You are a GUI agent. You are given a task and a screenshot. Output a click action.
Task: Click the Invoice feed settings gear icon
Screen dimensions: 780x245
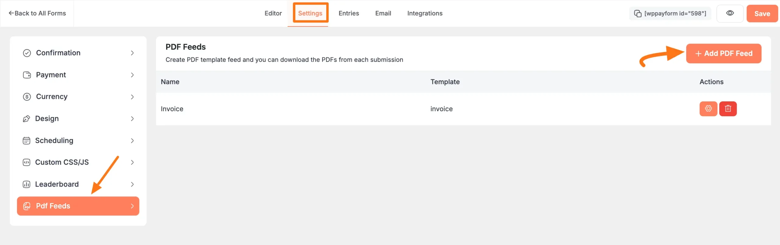click(708, 109)
